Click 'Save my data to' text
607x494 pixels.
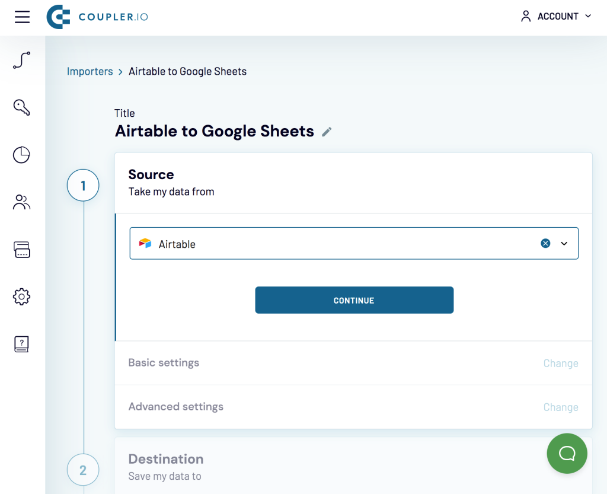coord(165,476)
